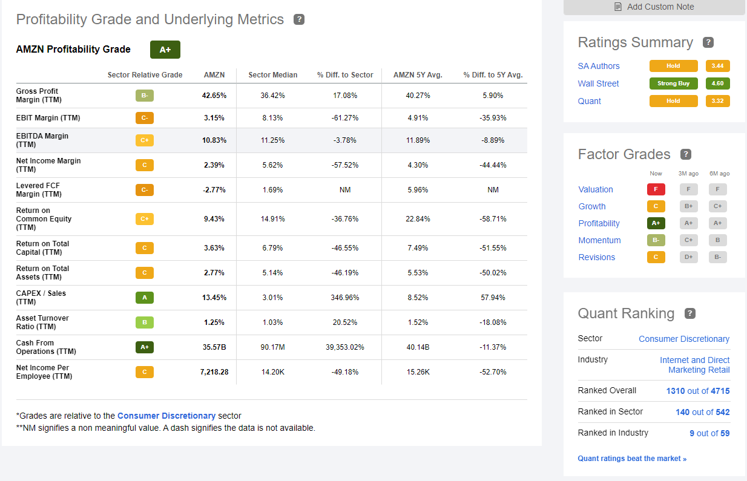The height and width of the screenshot is (481, 747).
Task: Click the C badge for Return on Total Capital
Action: 144,248
